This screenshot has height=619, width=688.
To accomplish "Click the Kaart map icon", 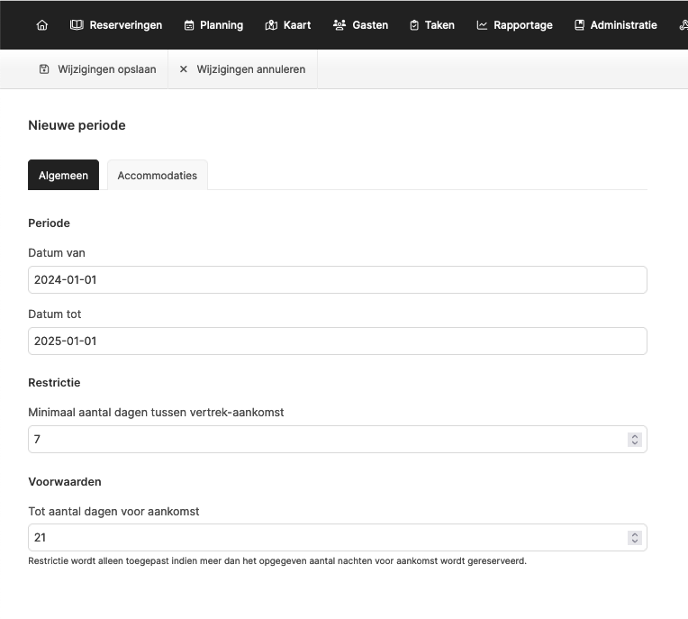I will [271, 25].
